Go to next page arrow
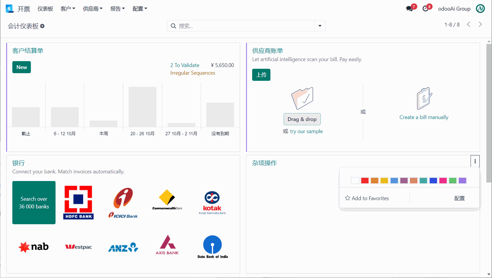The image size is (492, 278). (x=480, y=25)
